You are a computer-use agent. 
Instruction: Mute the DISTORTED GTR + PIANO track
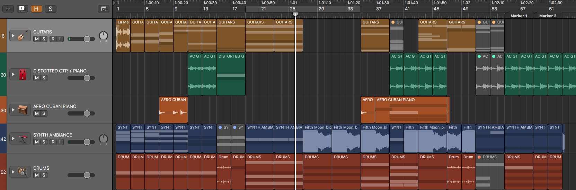coord(37,78)
